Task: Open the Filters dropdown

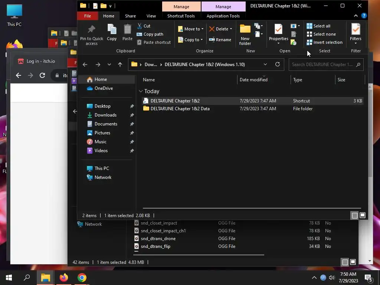Action: [x=356, y=34]
